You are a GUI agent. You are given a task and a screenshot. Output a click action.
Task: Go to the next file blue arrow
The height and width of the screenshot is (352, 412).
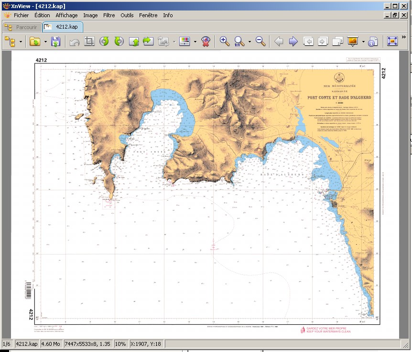pyautogui.click(x=293, y=41)
